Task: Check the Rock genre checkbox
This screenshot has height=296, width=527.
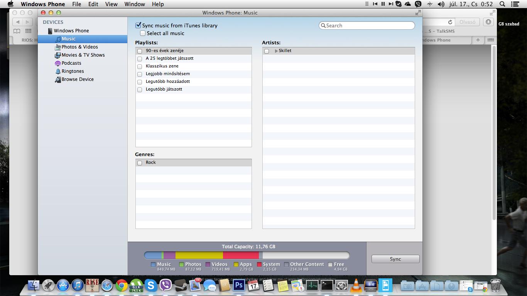Action: (x=140, y=163)
